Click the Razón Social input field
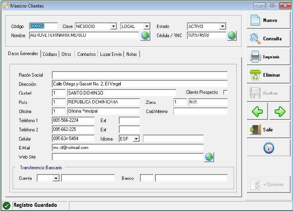Screen dimensions: 293x212 click(140, 75)
